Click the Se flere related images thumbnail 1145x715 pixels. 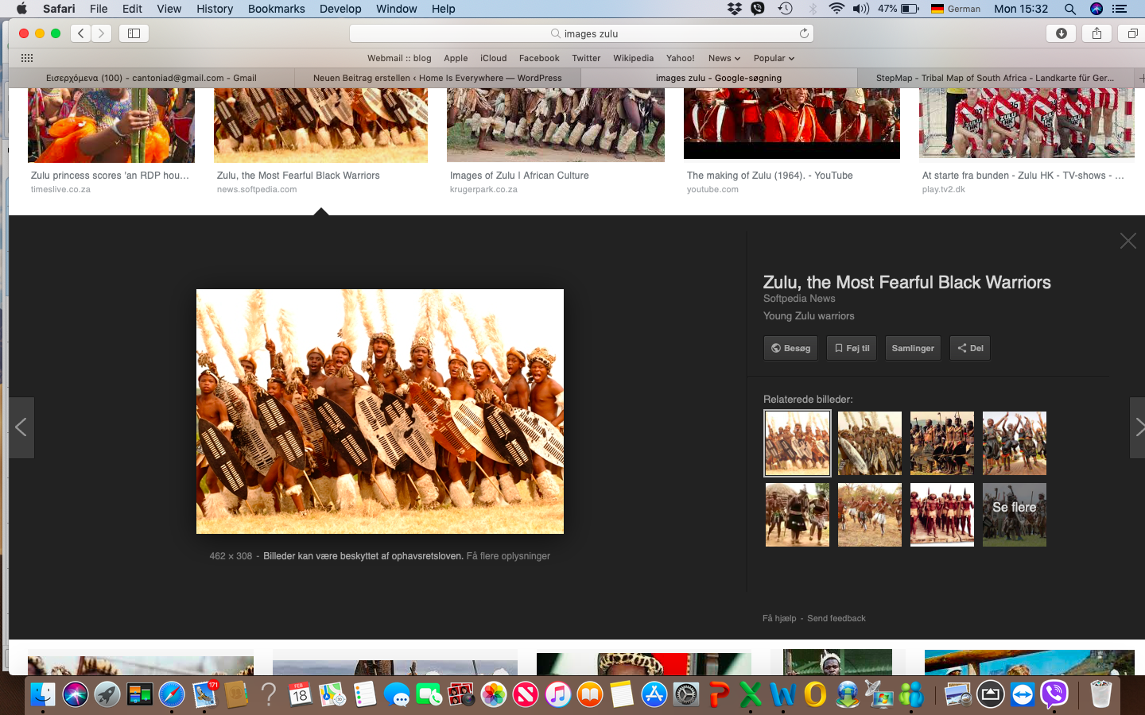coord(1014,515)
